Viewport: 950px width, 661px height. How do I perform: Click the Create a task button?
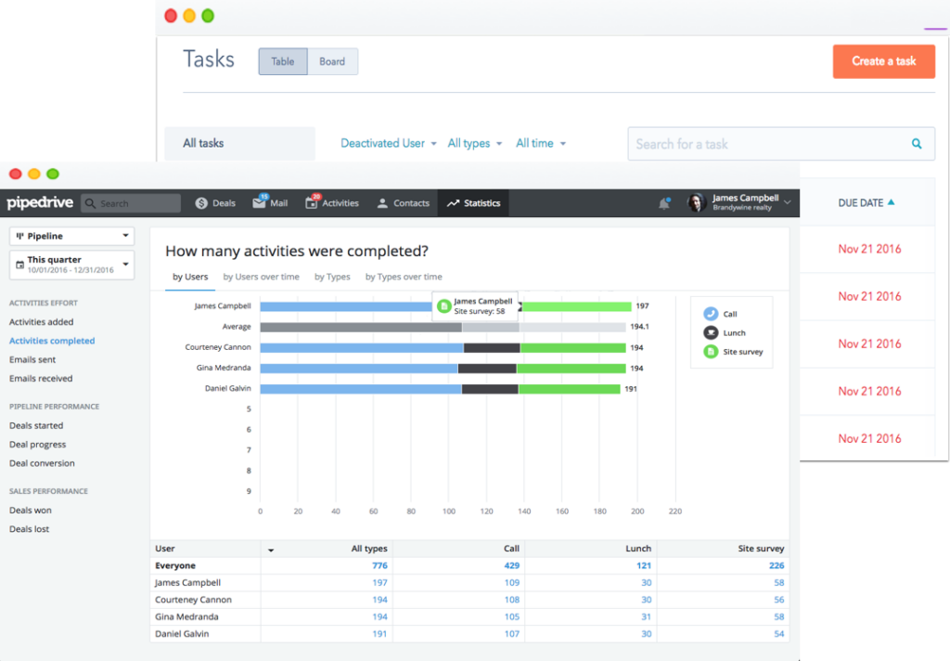(x=883, y=61)
